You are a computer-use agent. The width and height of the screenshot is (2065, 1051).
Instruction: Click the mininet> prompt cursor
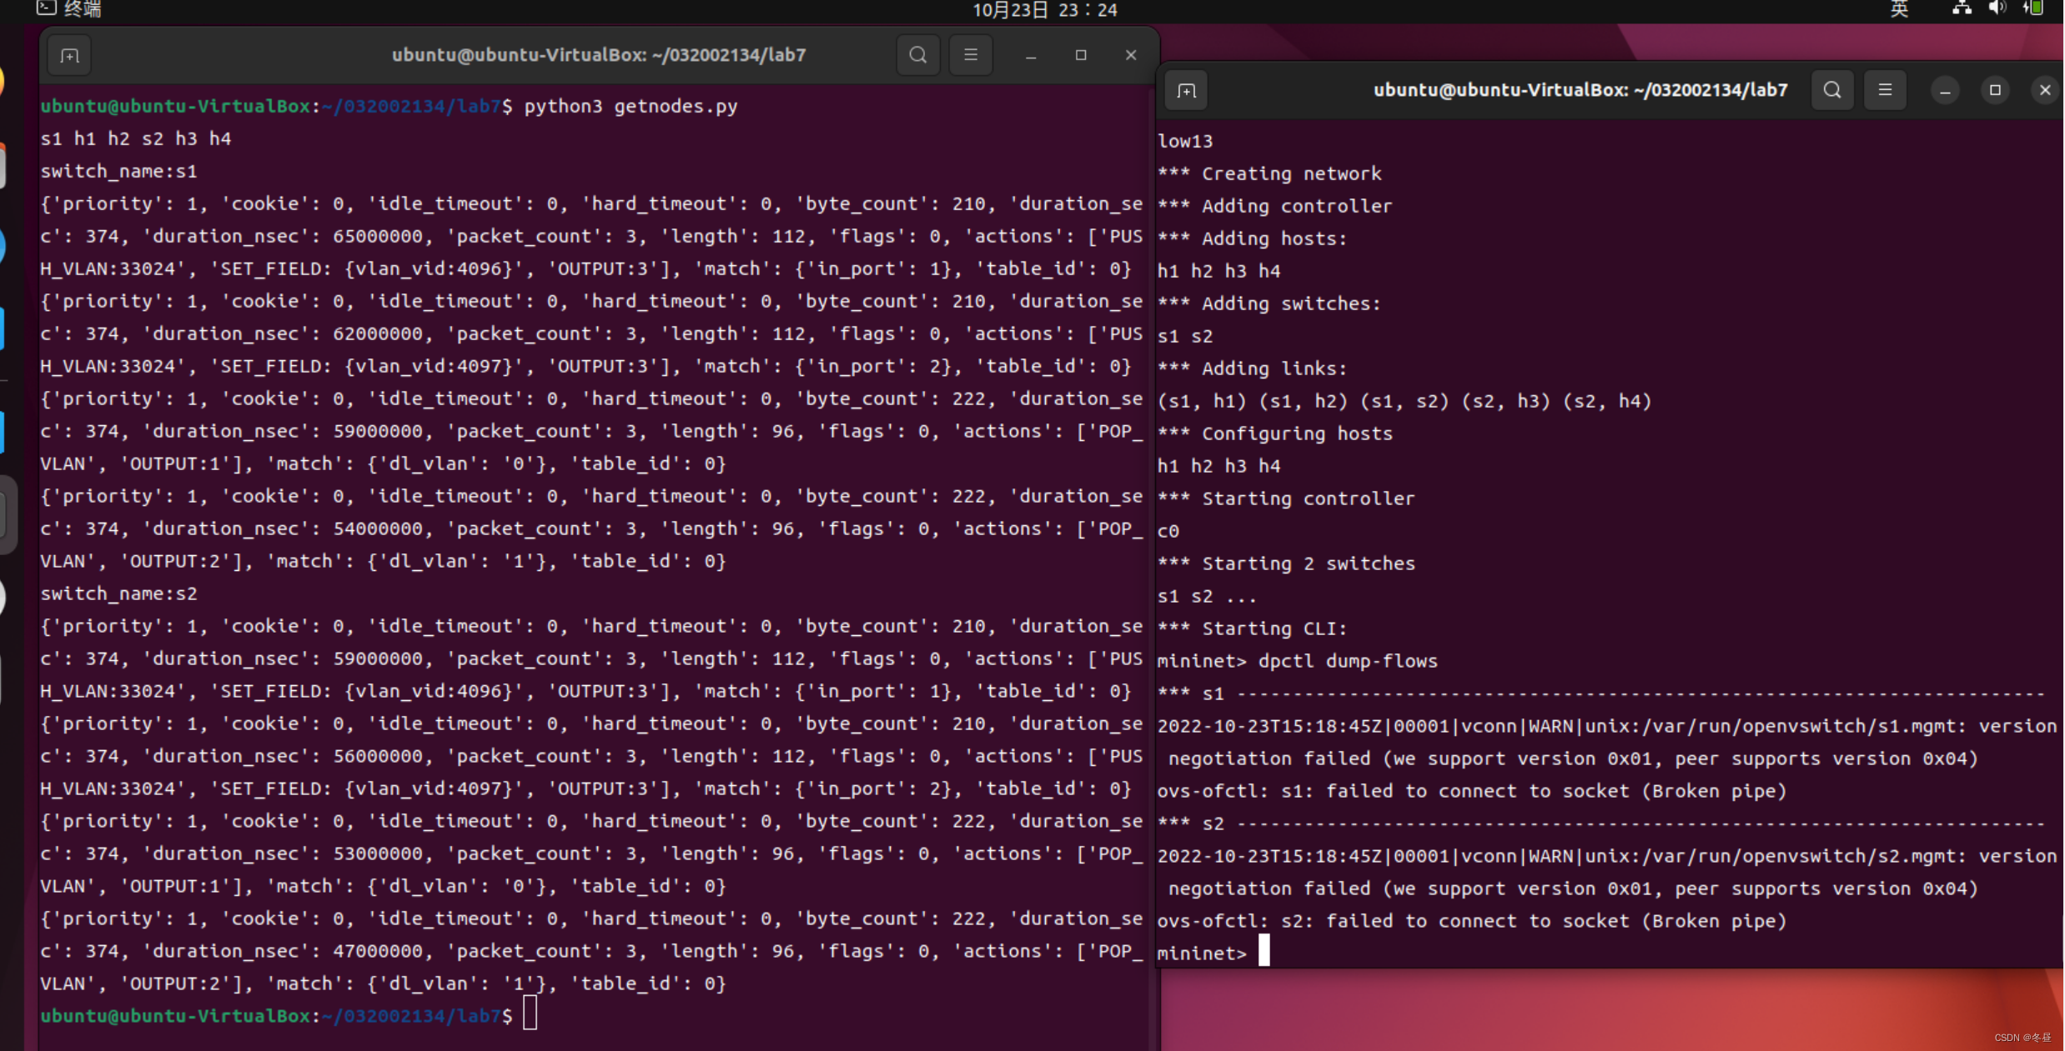[x=1264, y=950]
